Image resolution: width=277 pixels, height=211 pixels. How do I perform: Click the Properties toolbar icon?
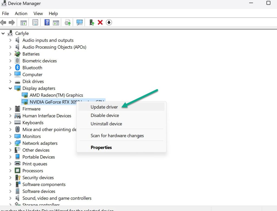tap(35, 22)
